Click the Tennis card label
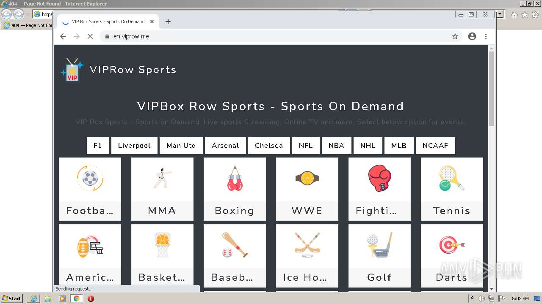The width and height of the screenshot is (542, 304). point(451,211)
